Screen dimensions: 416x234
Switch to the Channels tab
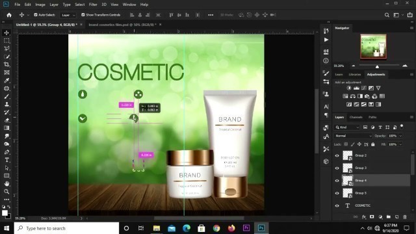tap(356, 117)
